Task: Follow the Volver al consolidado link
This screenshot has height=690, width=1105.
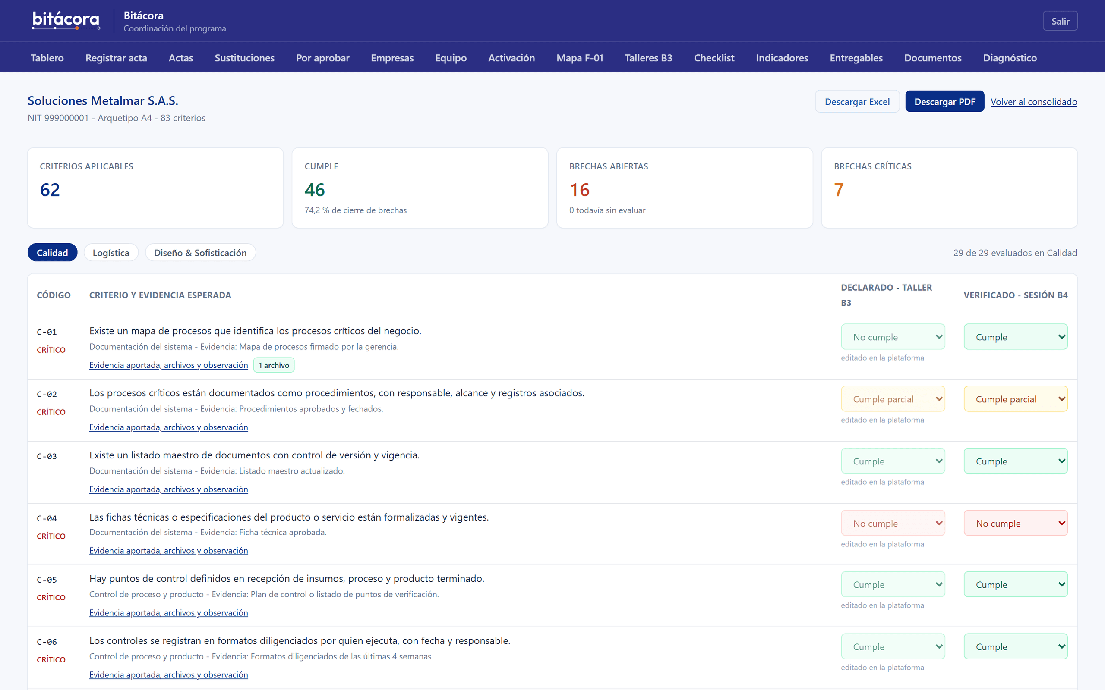Action: [1033, 102]
